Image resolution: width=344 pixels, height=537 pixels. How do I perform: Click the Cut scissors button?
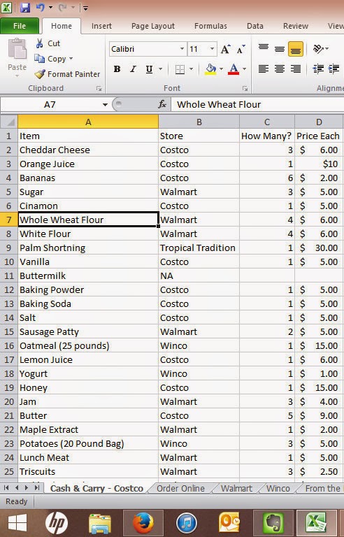(48, 43)
